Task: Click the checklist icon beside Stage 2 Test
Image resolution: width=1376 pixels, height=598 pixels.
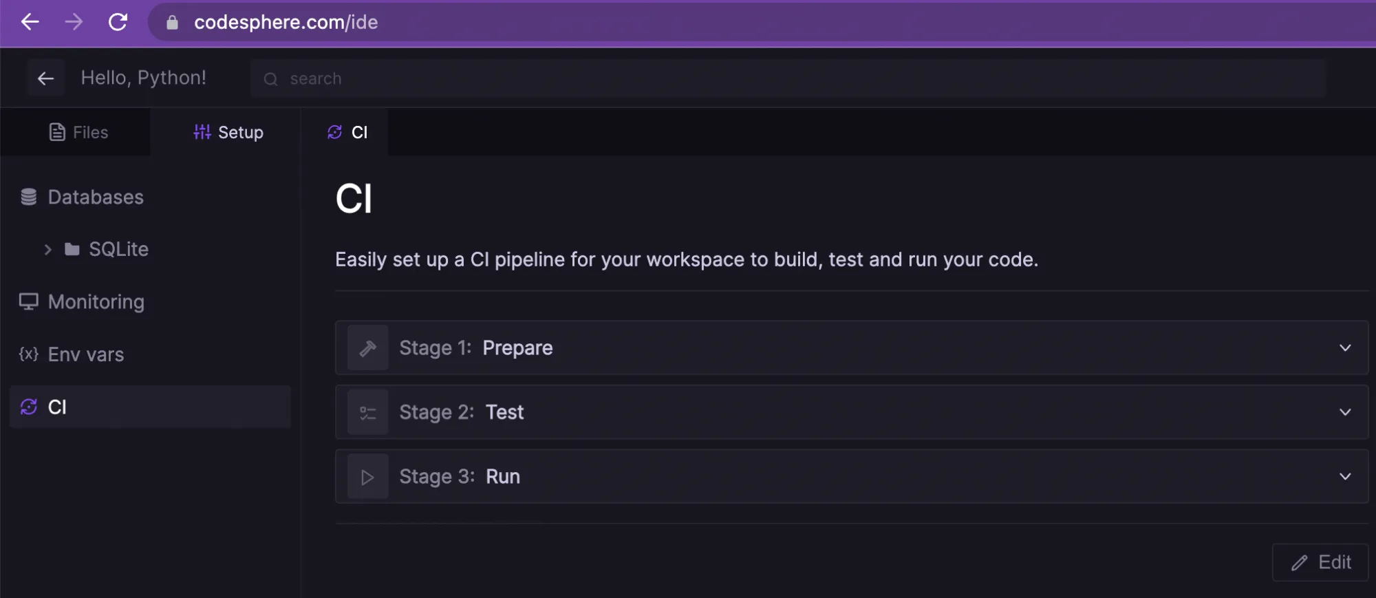Action: click(x=367, y=412)
